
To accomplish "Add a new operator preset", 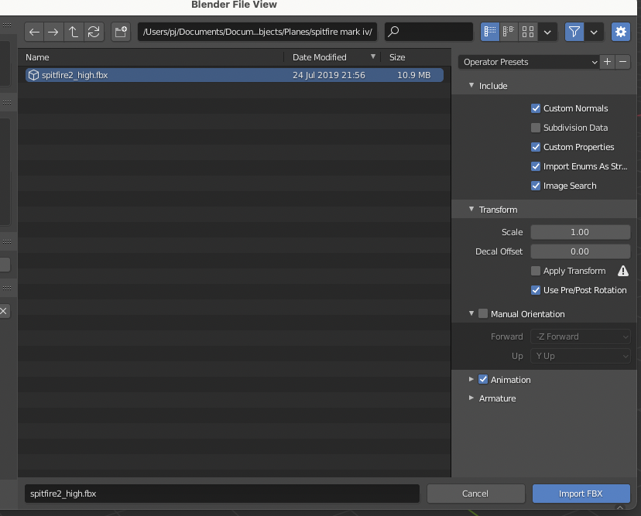I will click(x=607, y=62).
